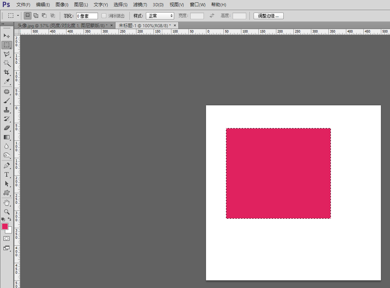Click the red foreground color swatch
Viewport: 390px width, 288px height.
5,226
